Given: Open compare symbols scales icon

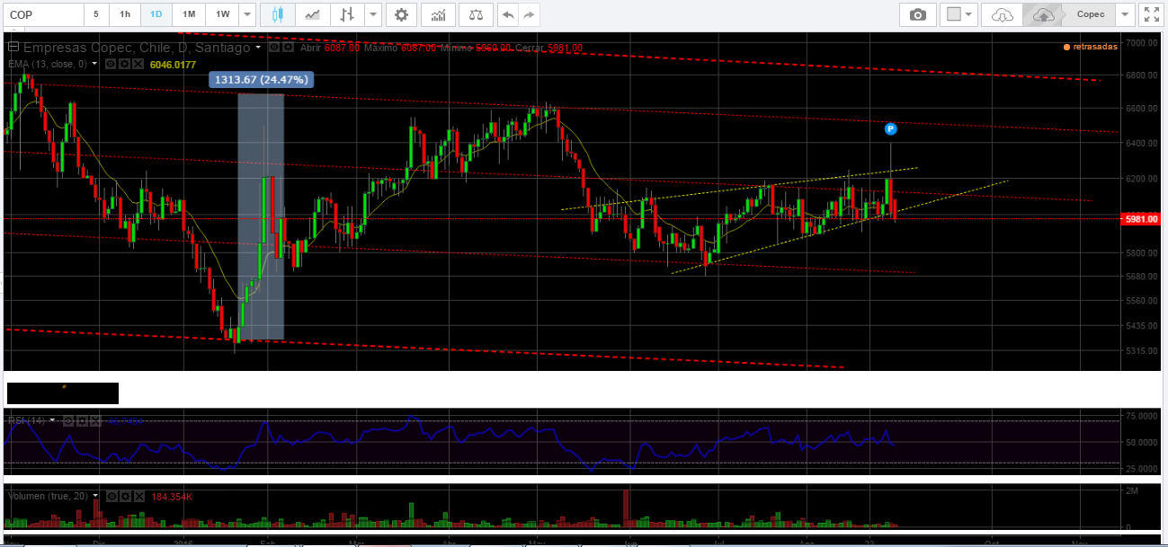Looking at the screenshot, I should click(x=476, y=14).
